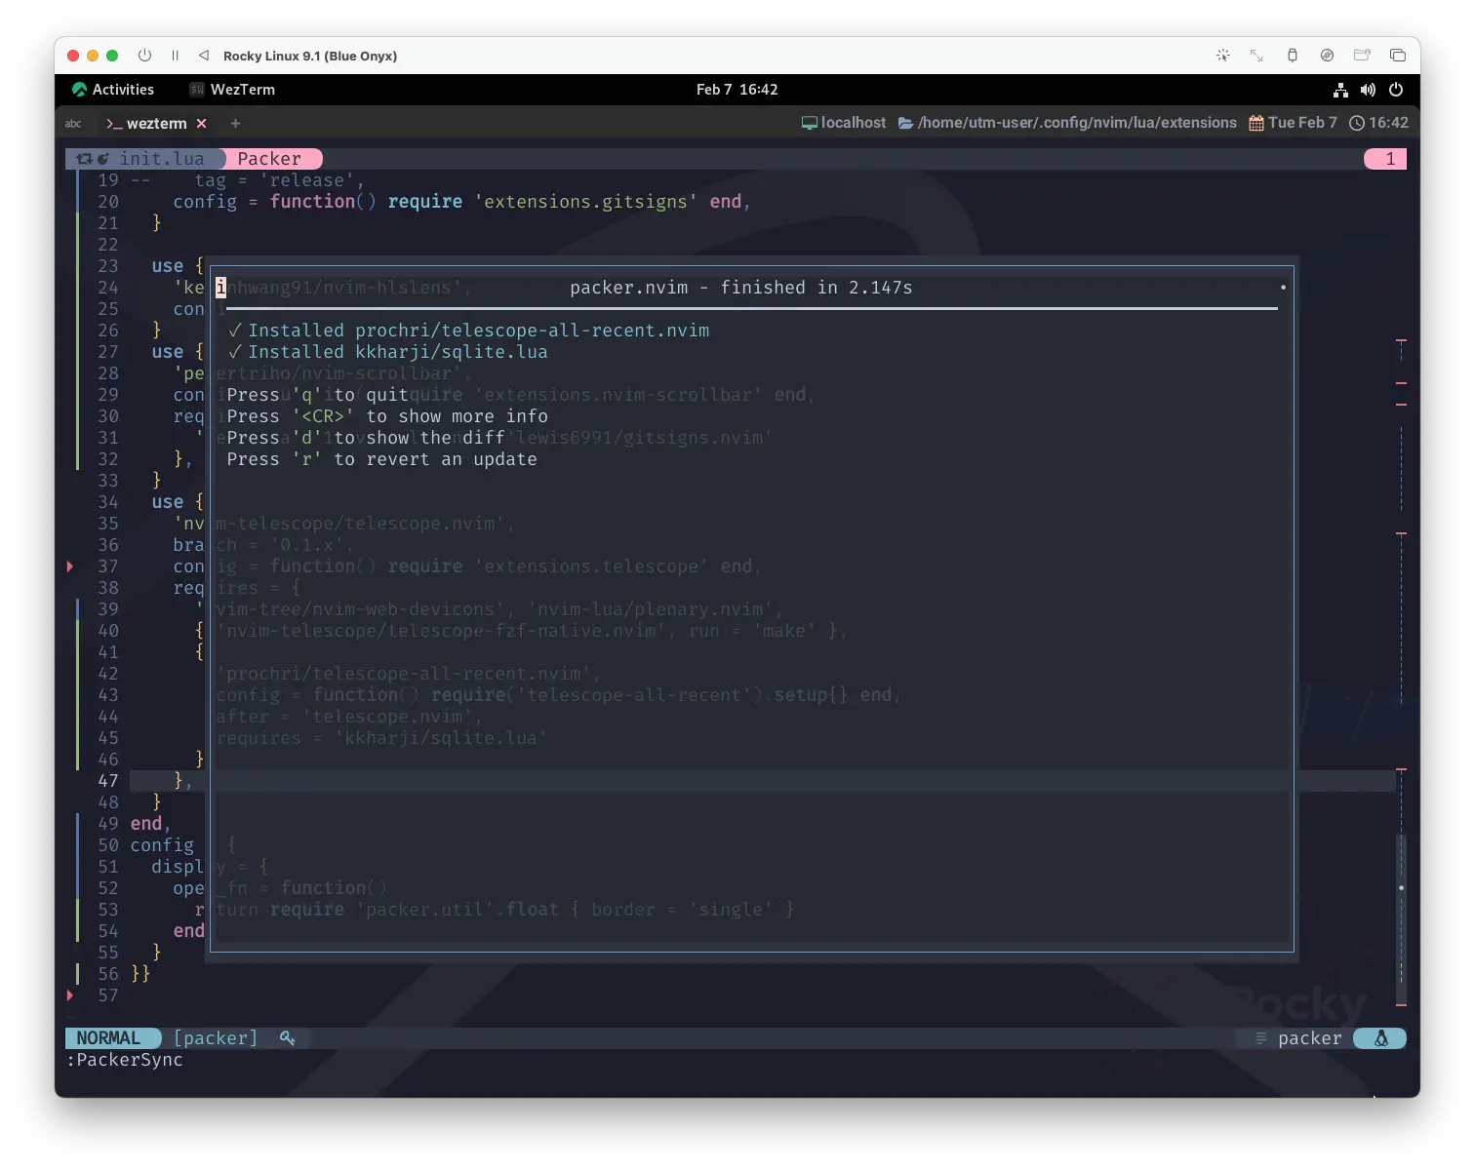The width and height of the screenshot is (1475, 1170).
Task: Click the red sign marker on line 37
Action: tap(70, 566)
